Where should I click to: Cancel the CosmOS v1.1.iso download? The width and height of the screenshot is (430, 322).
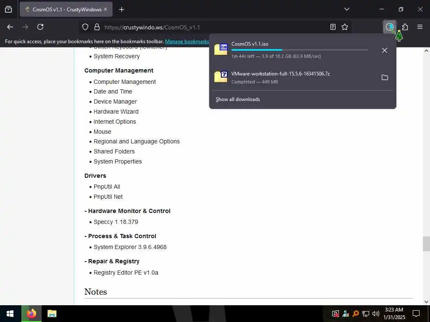385,50
